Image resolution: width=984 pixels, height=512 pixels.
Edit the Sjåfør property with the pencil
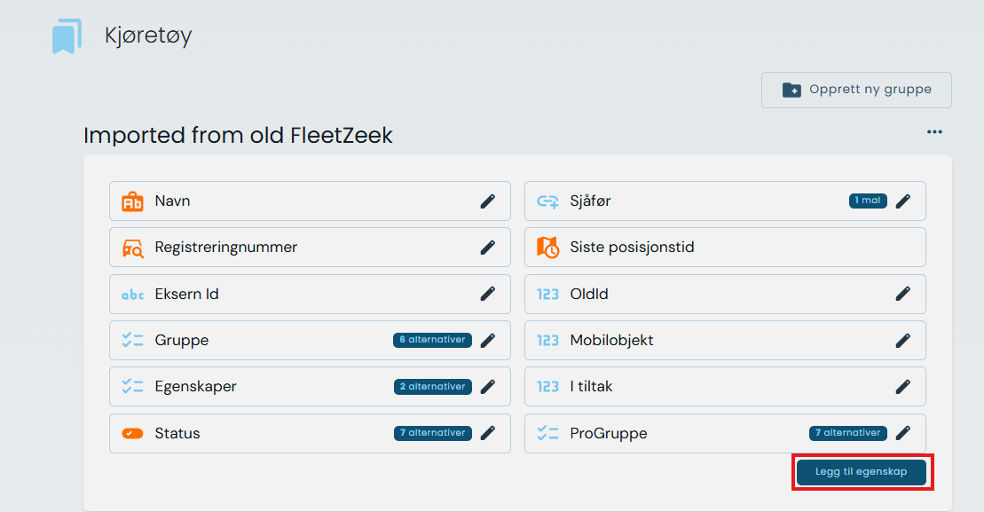902,201
